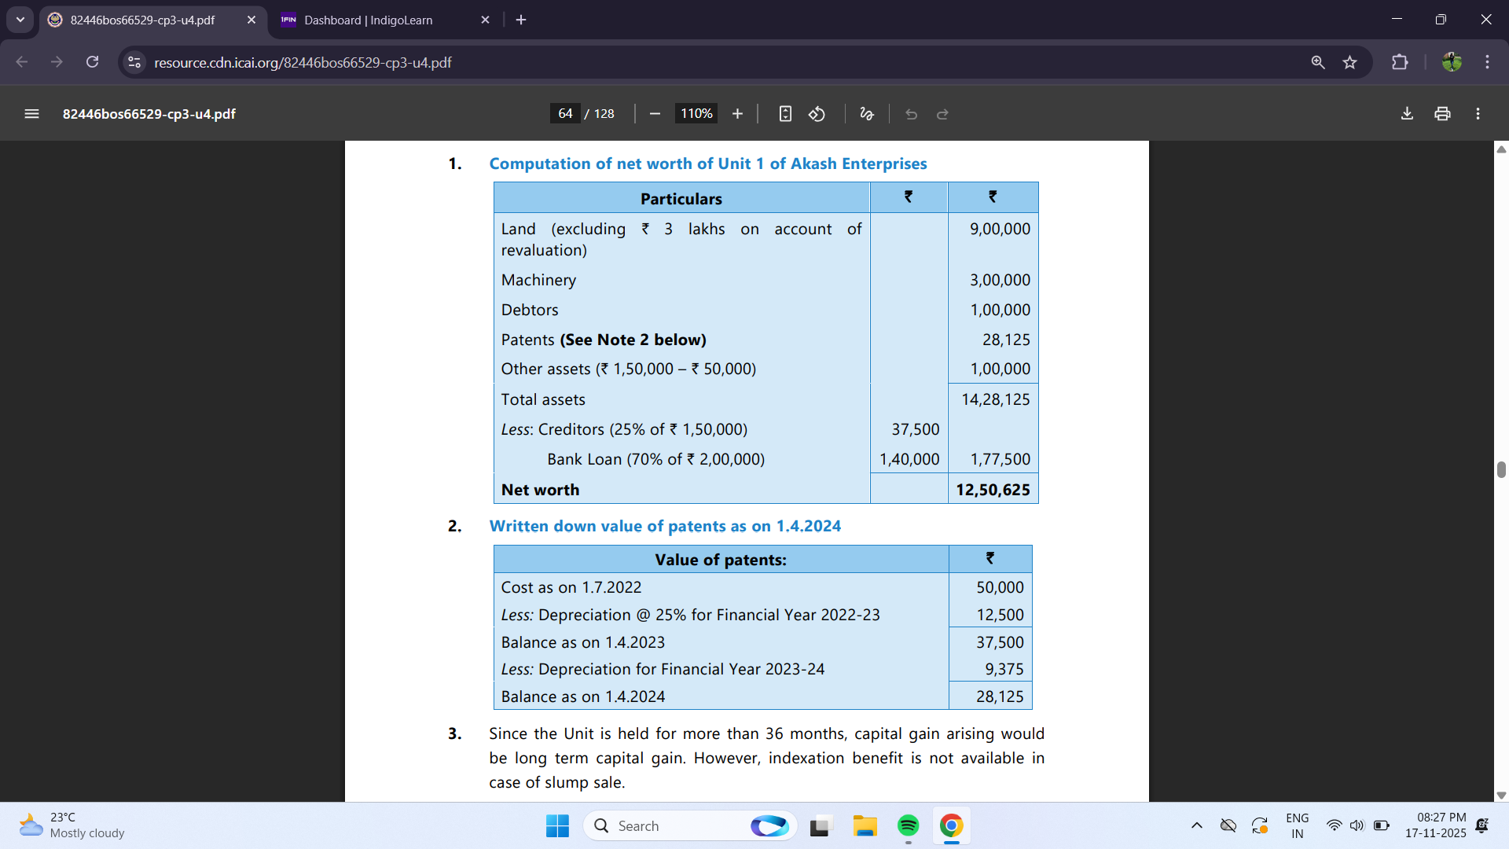The width and height of the screenshot is (1509, 849).
Task: Rotate the PDF counterclockwise
Action: coord(817,114)
